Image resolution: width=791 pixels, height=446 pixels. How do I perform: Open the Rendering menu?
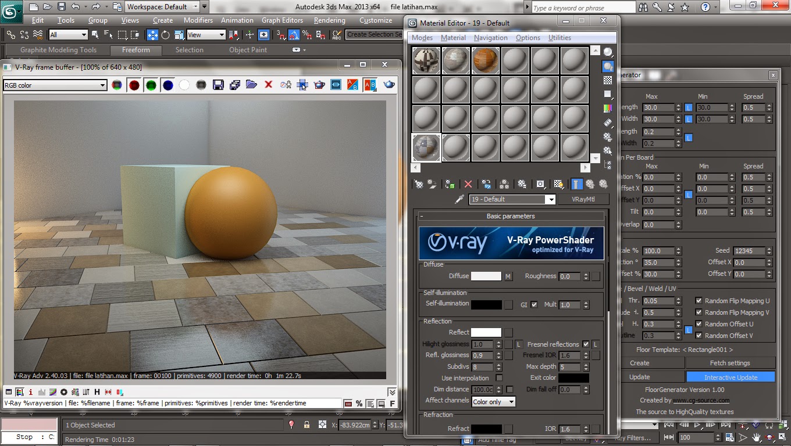(329, 20)
